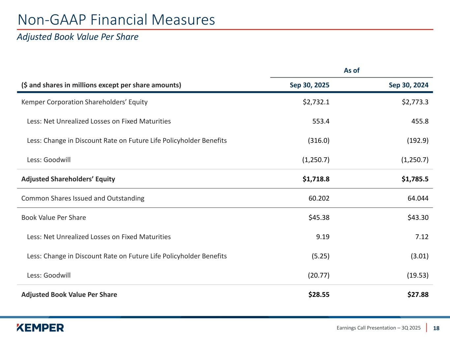Screen dimensions: 450x337
Task: Click the Adjusted Shareholders' Equity row label
Action: tap(68, 179)
